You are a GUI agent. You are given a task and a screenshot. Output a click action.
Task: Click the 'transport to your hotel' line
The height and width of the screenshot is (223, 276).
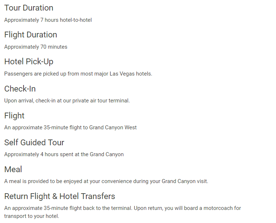[x=32, y=216]
